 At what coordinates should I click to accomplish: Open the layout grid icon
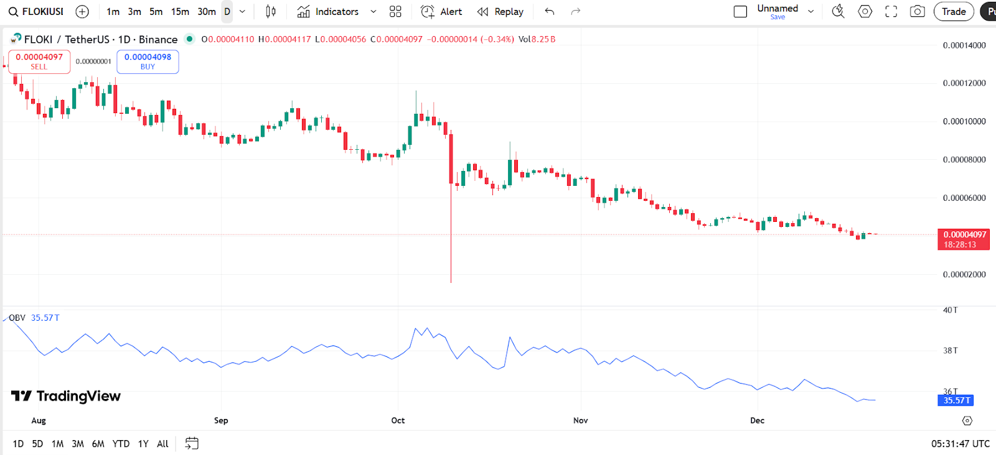395,12
